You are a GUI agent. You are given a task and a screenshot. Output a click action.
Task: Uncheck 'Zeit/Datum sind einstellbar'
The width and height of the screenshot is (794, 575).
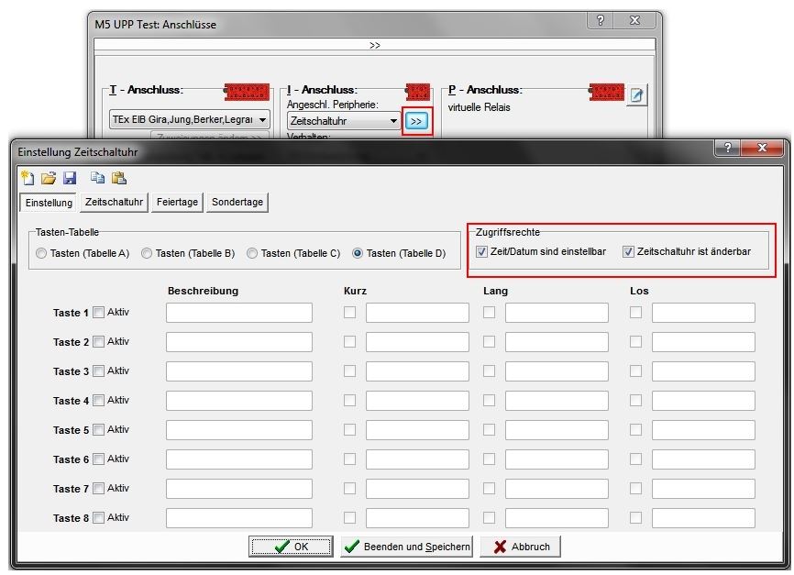(x=482, y=252)
